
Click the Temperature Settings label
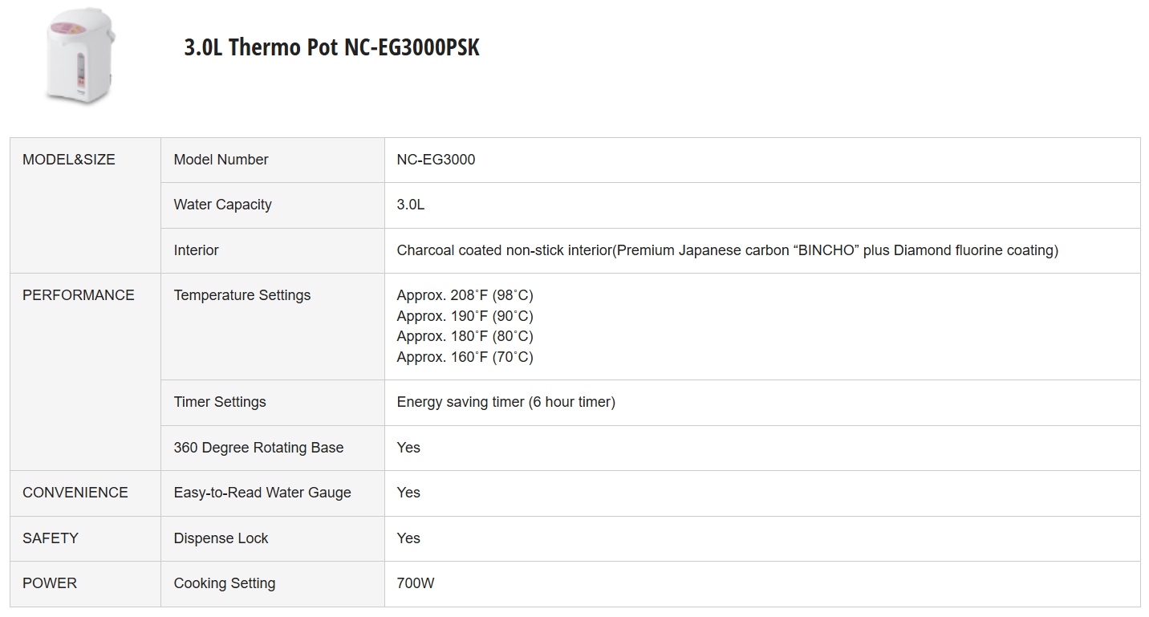[x=242, y=295]
